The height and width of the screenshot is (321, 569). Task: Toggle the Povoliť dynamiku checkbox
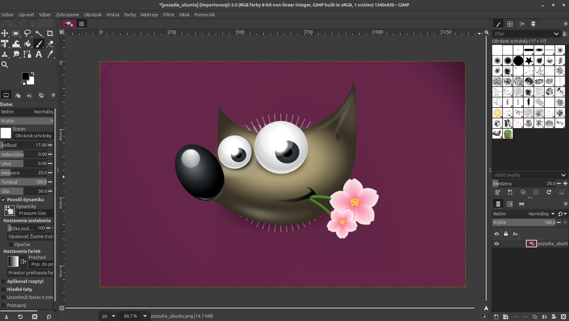3,200
